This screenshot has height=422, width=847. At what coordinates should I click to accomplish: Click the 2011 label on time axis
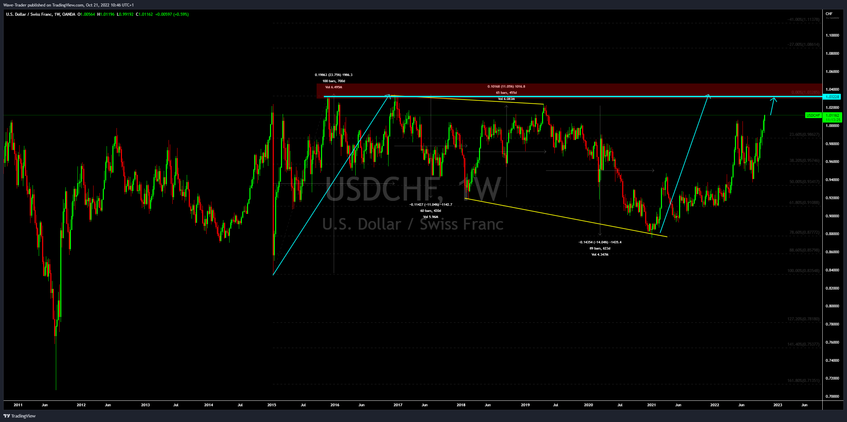pyautogui.click(x=18, y=405)
